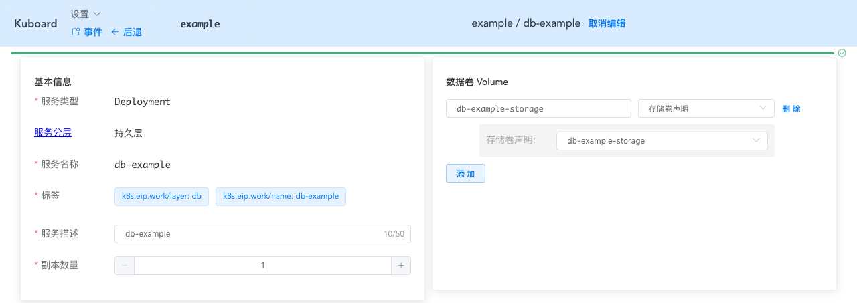Click 删除 to remove the volume
Viewport: 857px width, 303px height.
pyautogui.click(x=791, y=108)
